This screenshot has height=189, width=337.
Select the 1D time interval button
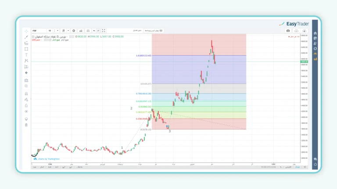pyautogui.click(x=50, y=31)
